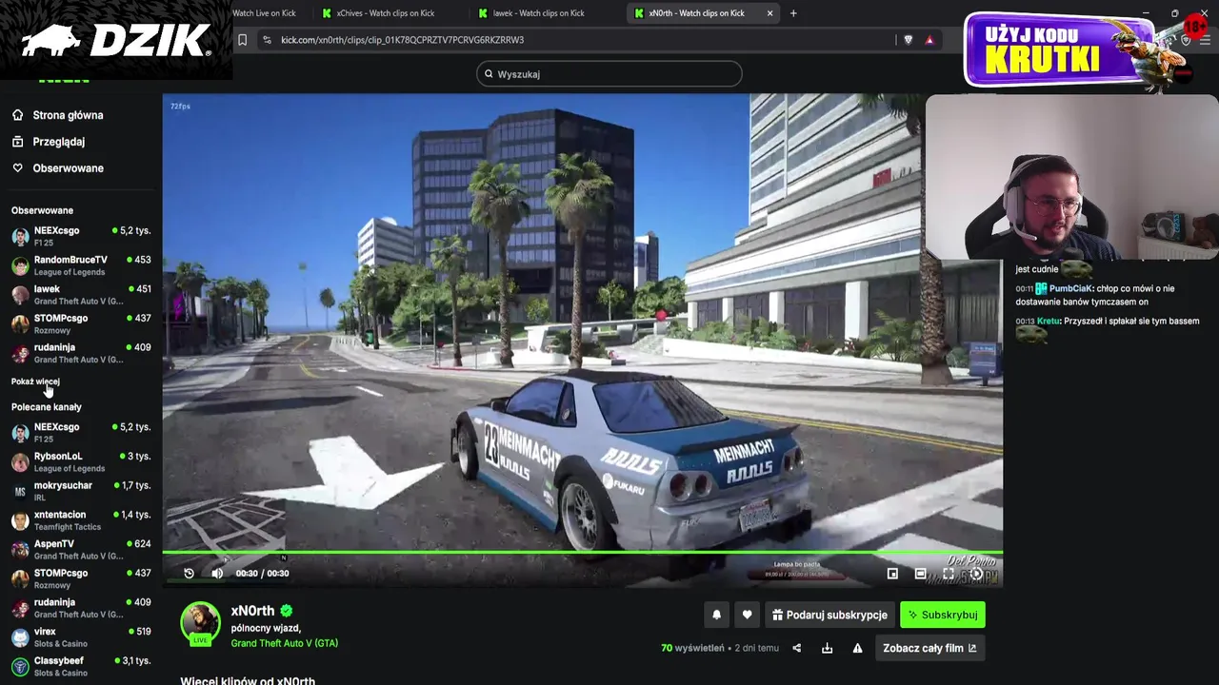Click the xN0rth channel avatar

tap(200, 623)
